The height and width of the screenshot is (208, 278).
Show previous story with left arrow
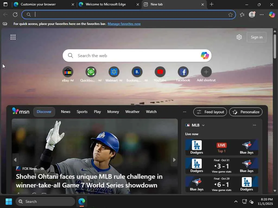point(15,160)
